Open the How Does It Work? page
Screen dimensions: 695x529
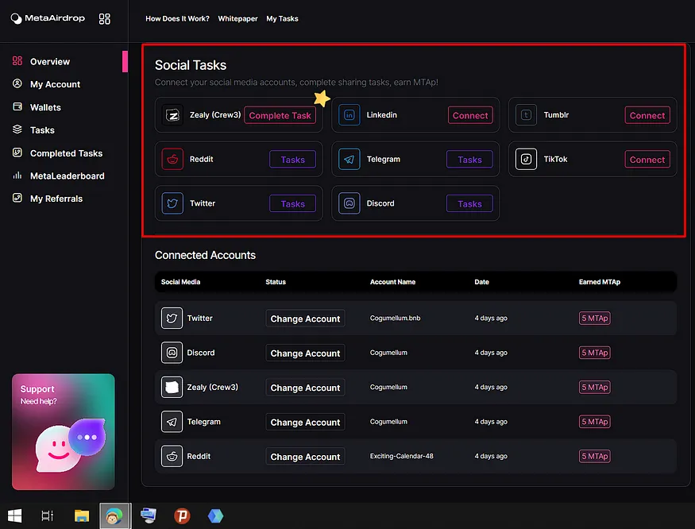[x=177, y=18]
